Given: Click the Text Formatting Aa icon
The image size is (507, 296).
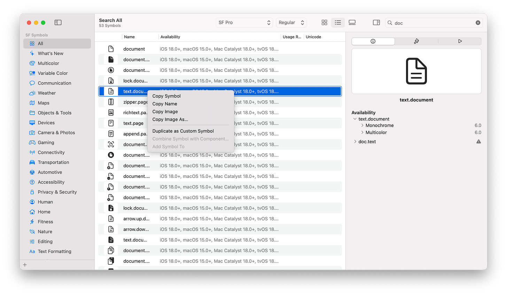Looking at the screenshot, I should pyautogui.click(x=32, y=251).
